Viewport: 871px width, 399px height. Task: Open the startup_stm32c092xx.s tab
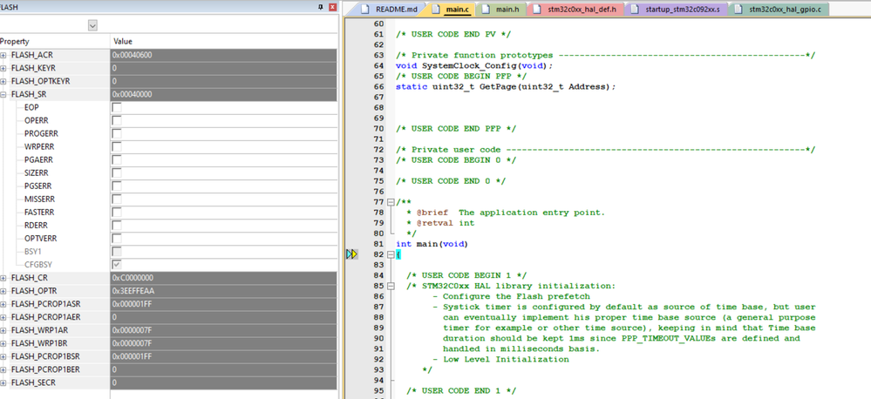click(x=677, y=9)
